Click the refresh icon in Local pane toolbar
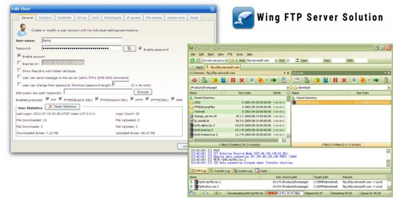The height and width of the screenshot is (198, 397). coord(307,80)
